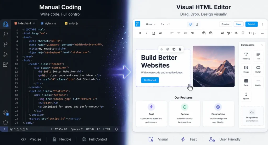Select the Divider component

(x=258, y=82)
